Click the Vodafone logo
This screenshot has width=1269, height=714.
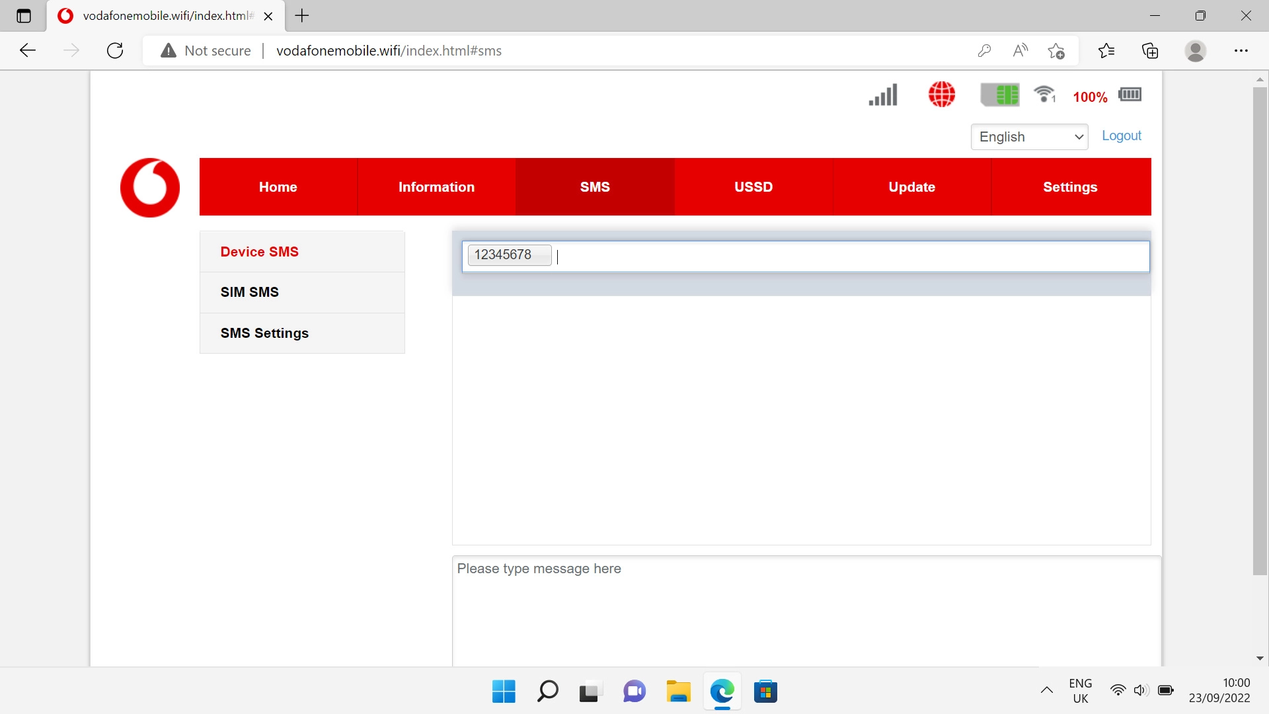[150, 187]
